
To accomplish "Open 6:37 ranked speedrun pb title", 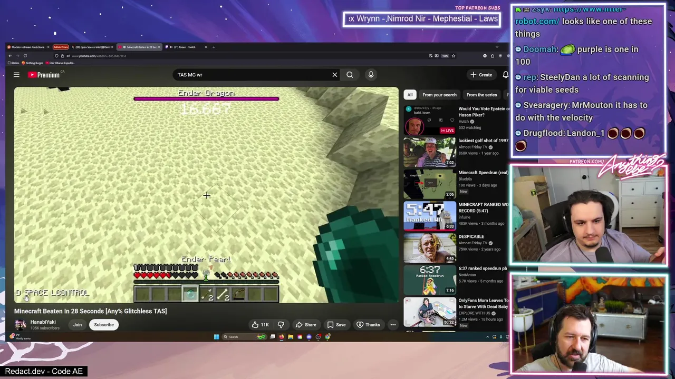I will point(483,268).
